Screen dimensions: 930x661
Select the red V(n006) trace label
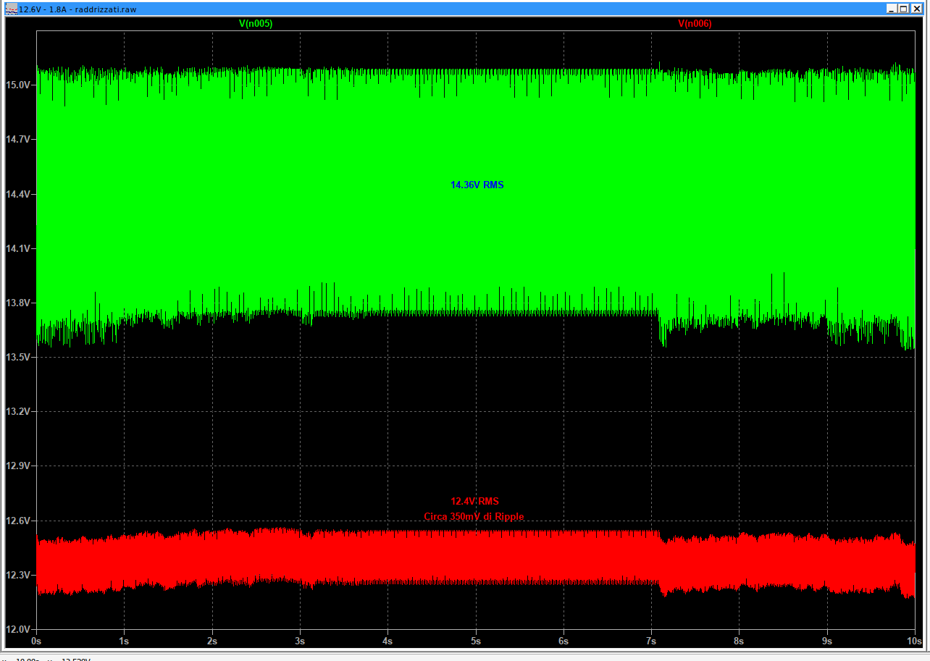(694, 24)
